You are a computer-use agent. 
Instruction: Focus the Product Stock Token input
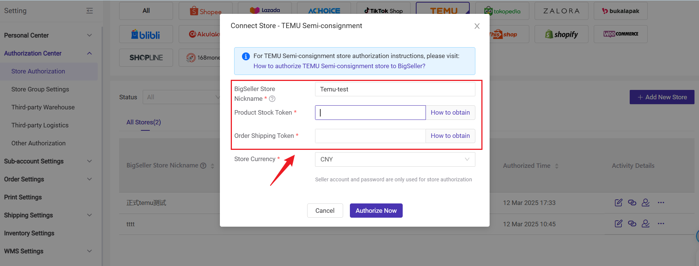tap(370, 112)
